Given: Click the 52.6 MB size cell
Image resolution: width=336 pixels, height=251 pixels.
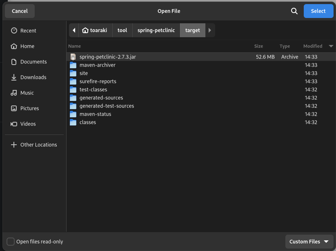Looking at the screenshot, I should tap(265, 57).
